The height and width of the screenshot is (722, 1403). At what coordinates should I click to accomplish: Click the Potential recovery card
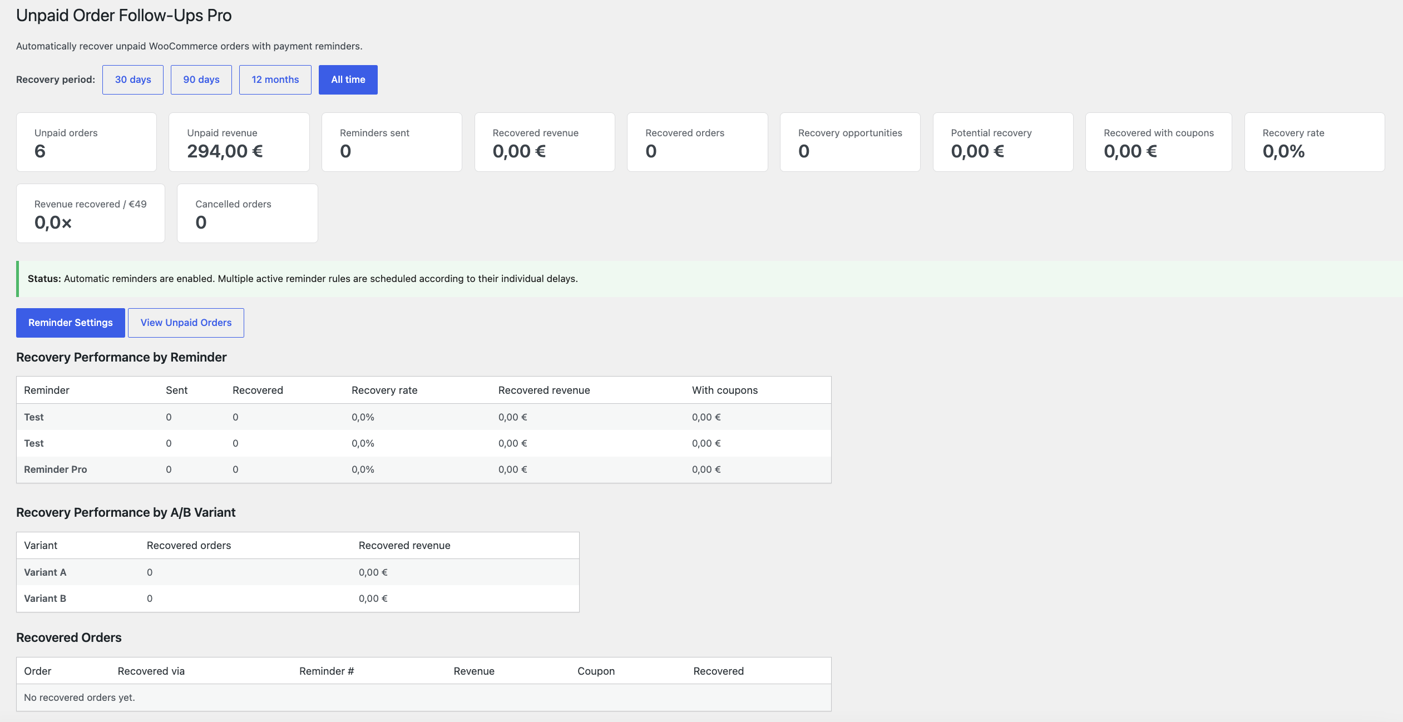click(1003, 142)
